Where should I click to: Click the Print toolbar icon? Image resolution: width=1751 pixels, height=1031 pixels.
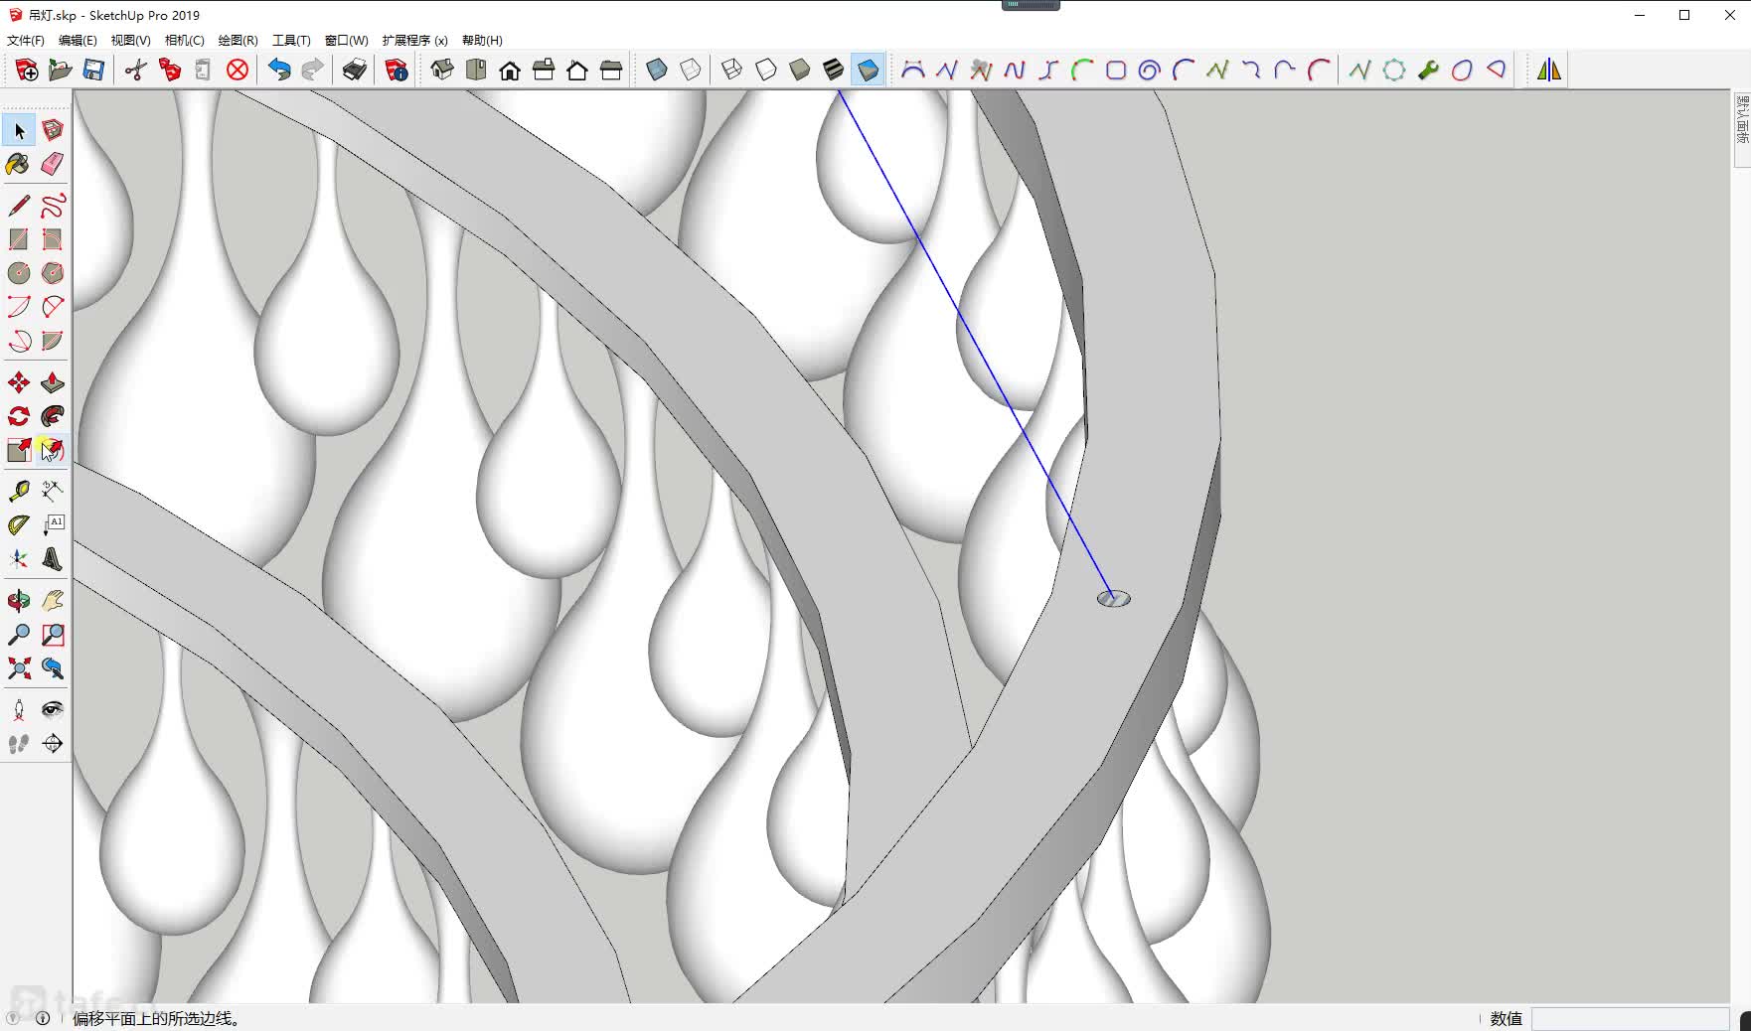(x=355, y=70)
